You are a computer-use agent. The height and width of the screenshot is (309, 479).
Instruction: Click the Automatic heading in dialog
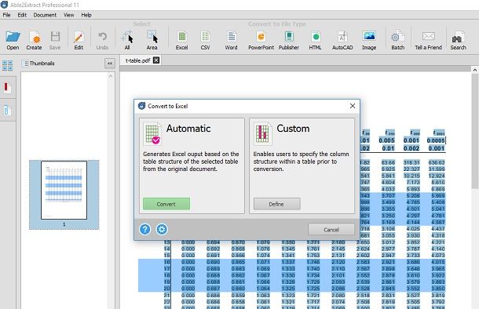(188, 129)
